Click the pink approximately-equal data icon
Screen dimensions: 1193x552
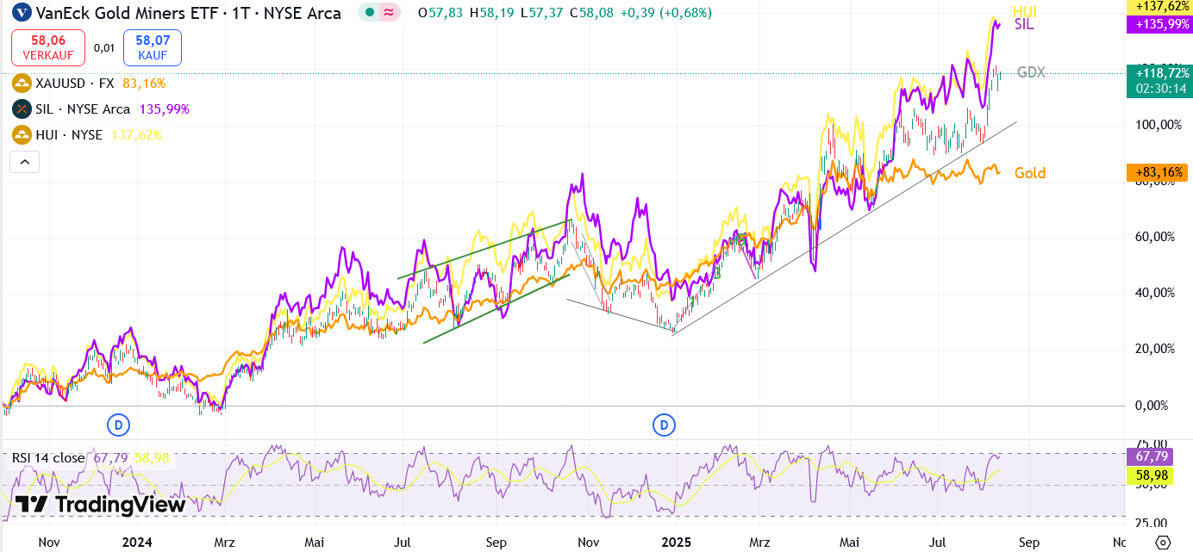click(x=390, y=13)
